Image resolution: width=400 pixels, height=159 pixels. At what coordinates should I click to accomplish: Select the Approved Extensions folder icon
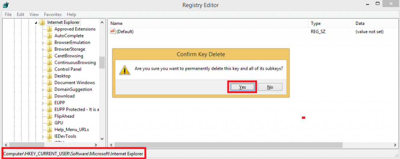point(49,29)
